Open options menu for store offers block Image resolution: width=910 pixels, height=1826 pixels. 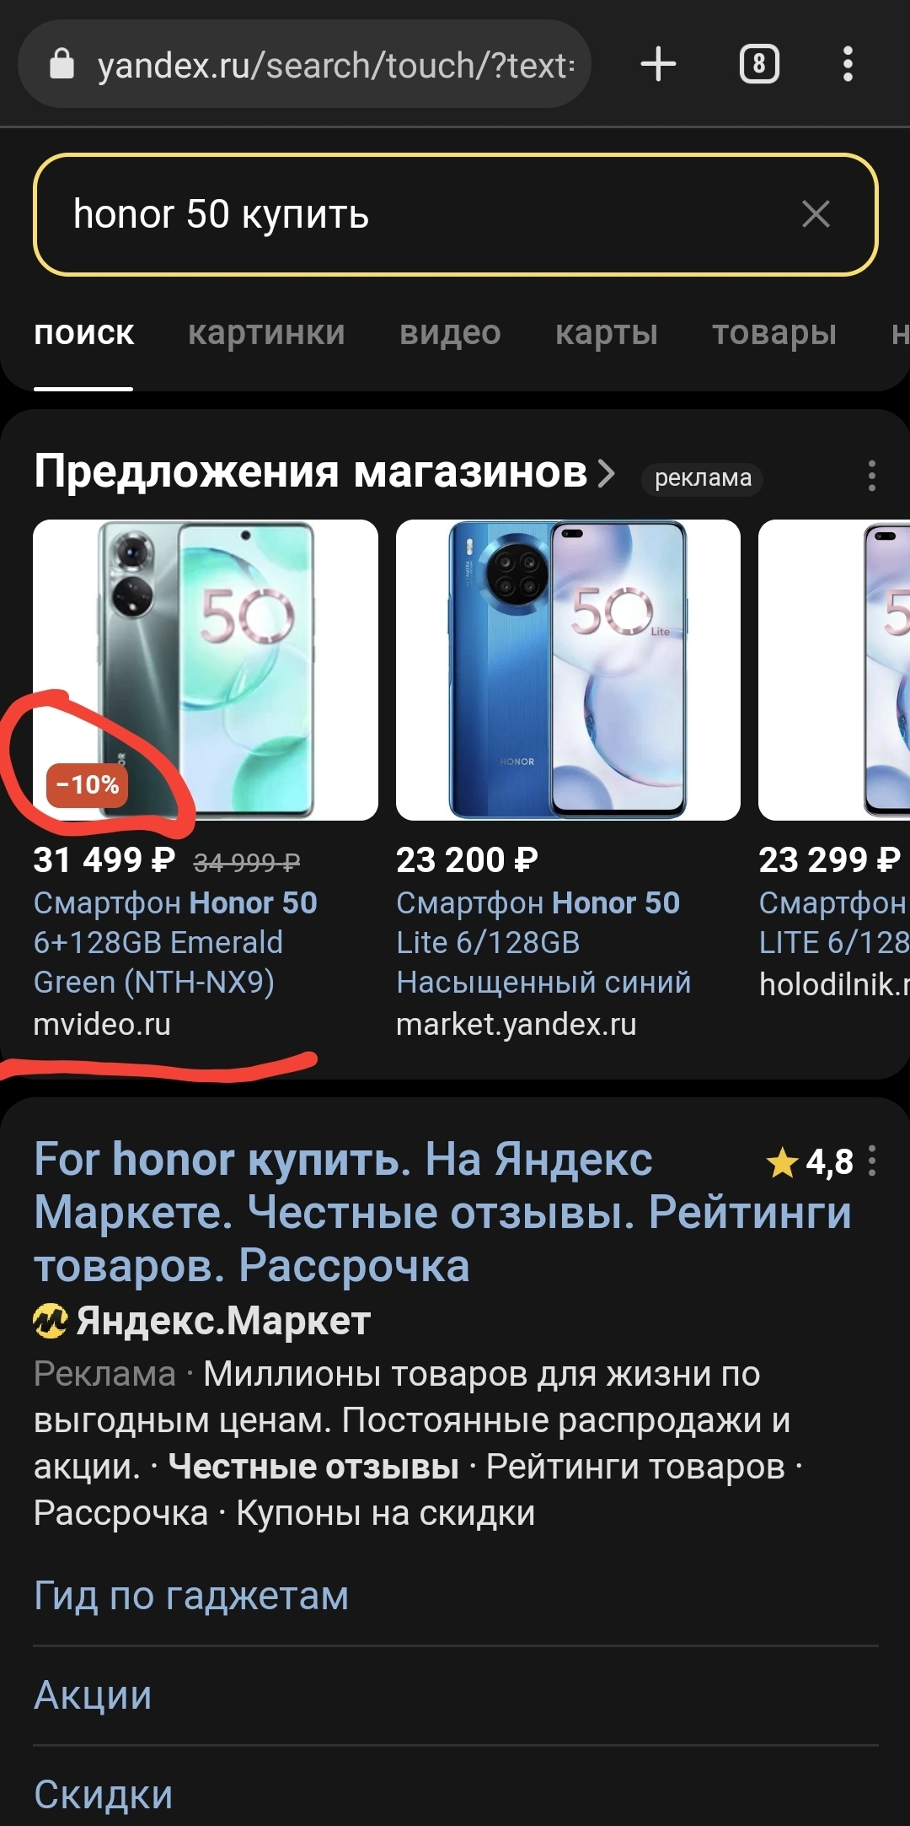(x=872, y=476)
